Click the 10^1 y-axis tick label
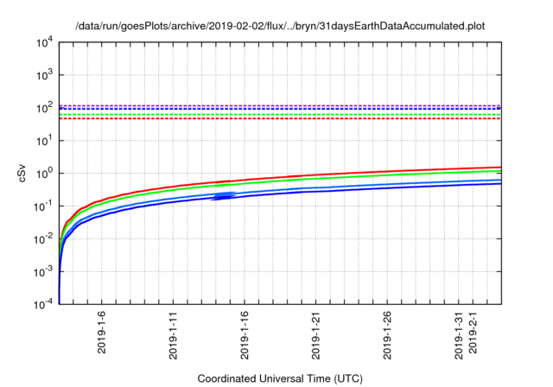 [44, 140]
